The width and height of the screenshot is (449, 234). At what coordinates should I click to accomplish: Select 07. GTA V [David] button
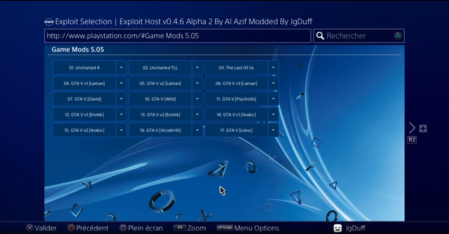(x=84, y=99)
